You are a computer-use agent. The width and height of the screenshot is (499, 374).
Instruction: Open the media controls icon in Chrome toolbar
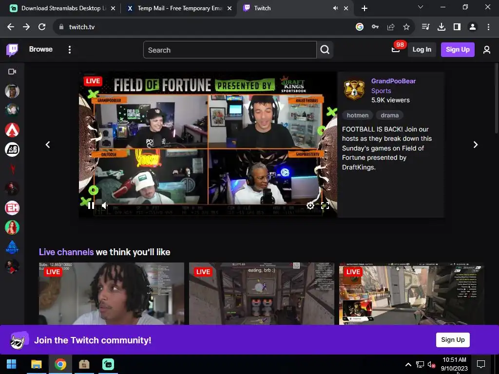coord(425,27)
